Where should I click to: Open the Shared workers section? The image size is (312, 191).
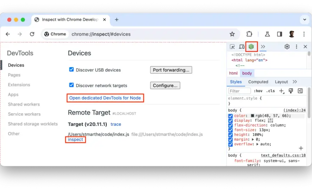(x=24, y=104)
